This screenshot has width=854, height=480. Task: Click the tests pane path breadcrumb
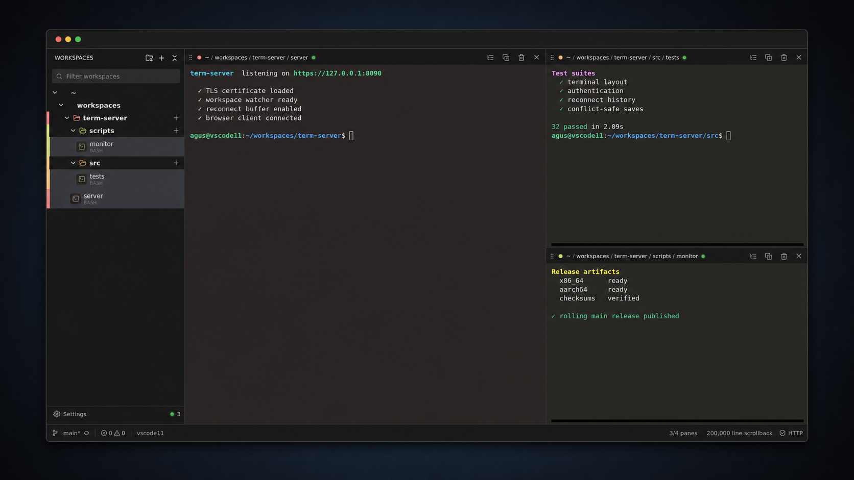623,58
